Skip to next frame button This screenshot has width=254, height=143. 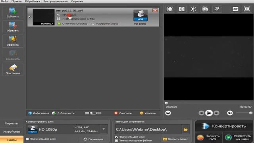coord(216,113)
